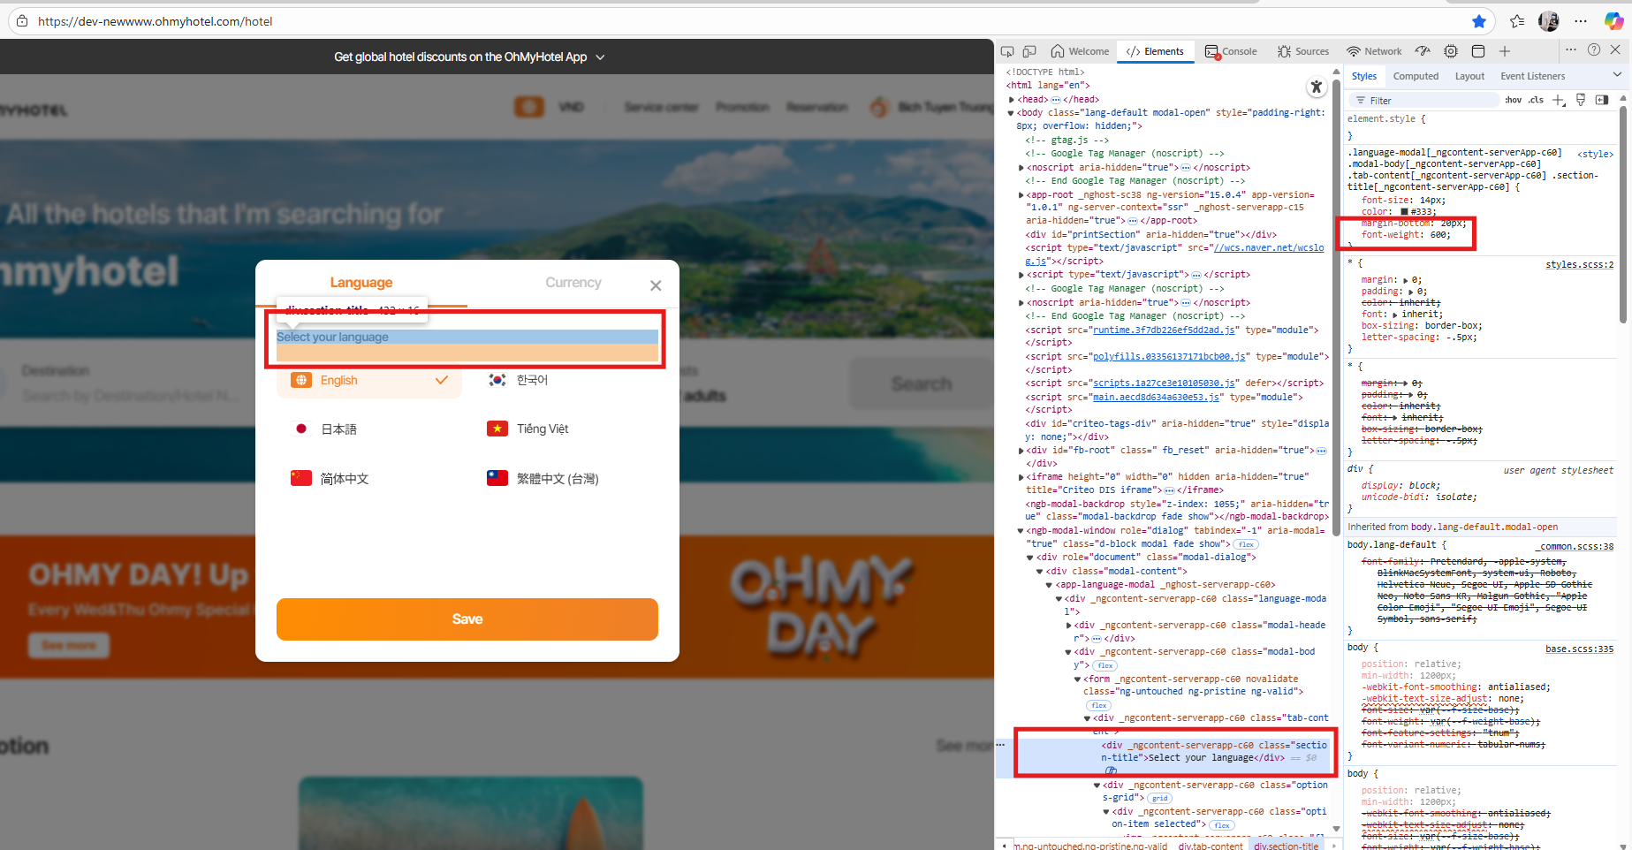1632x850 pixels.
Task: Open the Event Listeners tab
Action: (x=1532, y=76)
